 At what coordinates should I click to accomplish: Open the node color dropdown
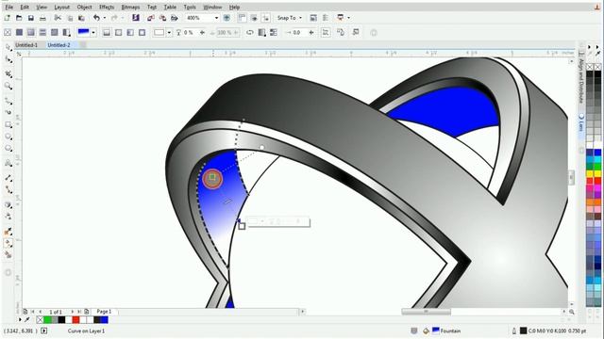(x=169, y=33)
